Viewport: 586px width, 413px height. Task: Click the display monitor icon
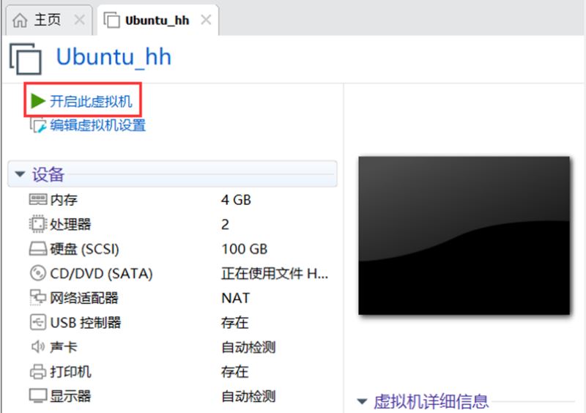[38, 396]
